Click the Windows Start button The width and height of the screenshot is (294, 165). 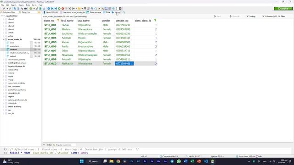point(82,161)
